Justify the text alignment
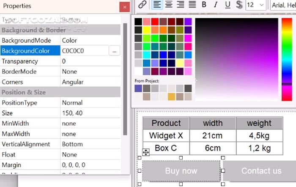This screenshot has width=296, height=187. point(192,5)
